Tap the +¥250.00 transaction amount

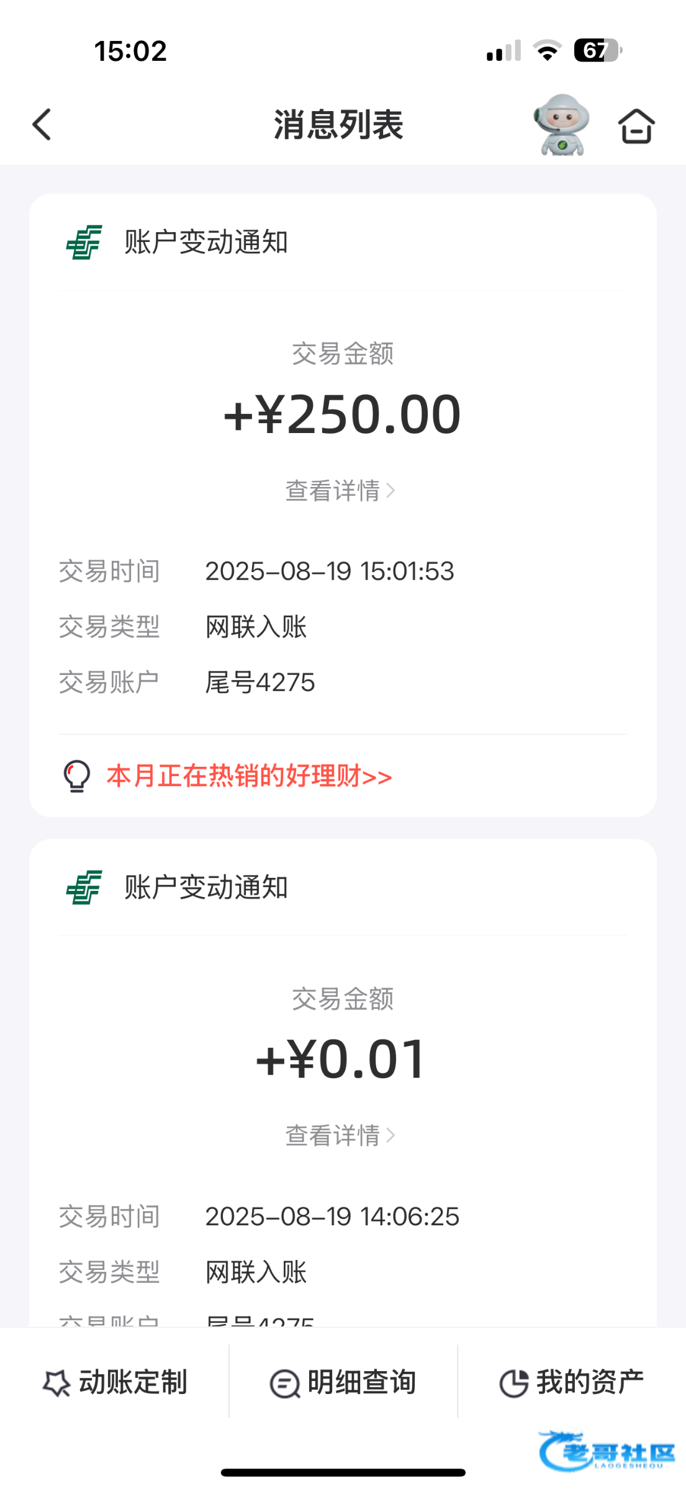[x=342, y=414]
